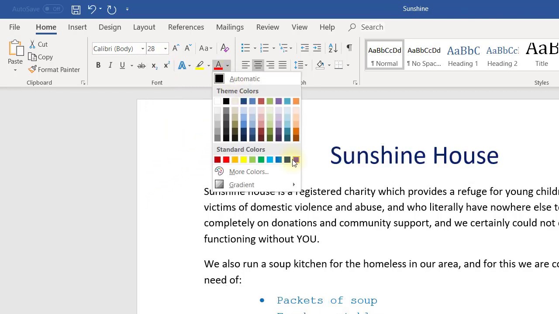Switch to the Layout tab

coord(144,27)
